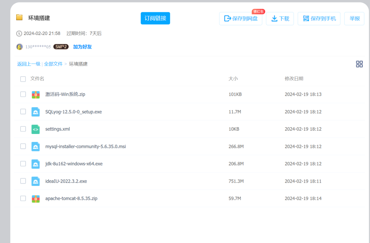
Task: Click the 101KB size cell
Action: coord(235,94)
